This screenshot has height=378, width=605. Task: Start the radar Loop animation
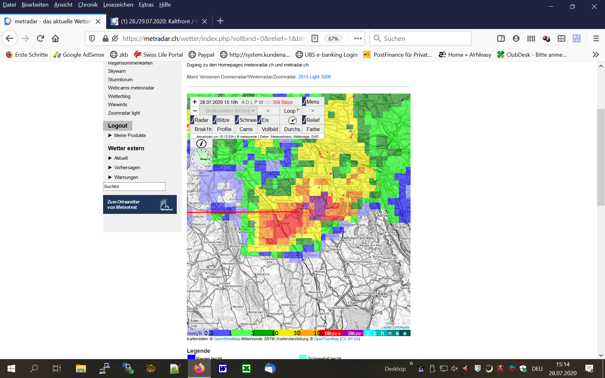tap(291, 111)
